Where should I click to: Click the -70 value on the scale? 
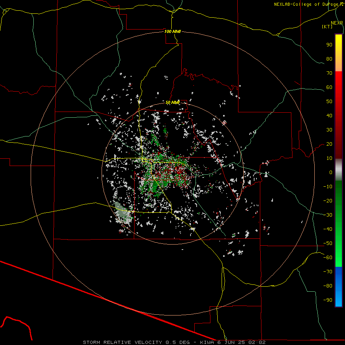click(328, 272)
